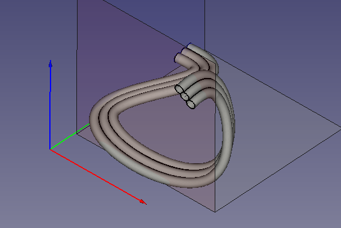This screenshot has width=341, height=228.
Task: Click the red X-axis arrowhead
Action: pyautogui.click(x=143, y=202)
